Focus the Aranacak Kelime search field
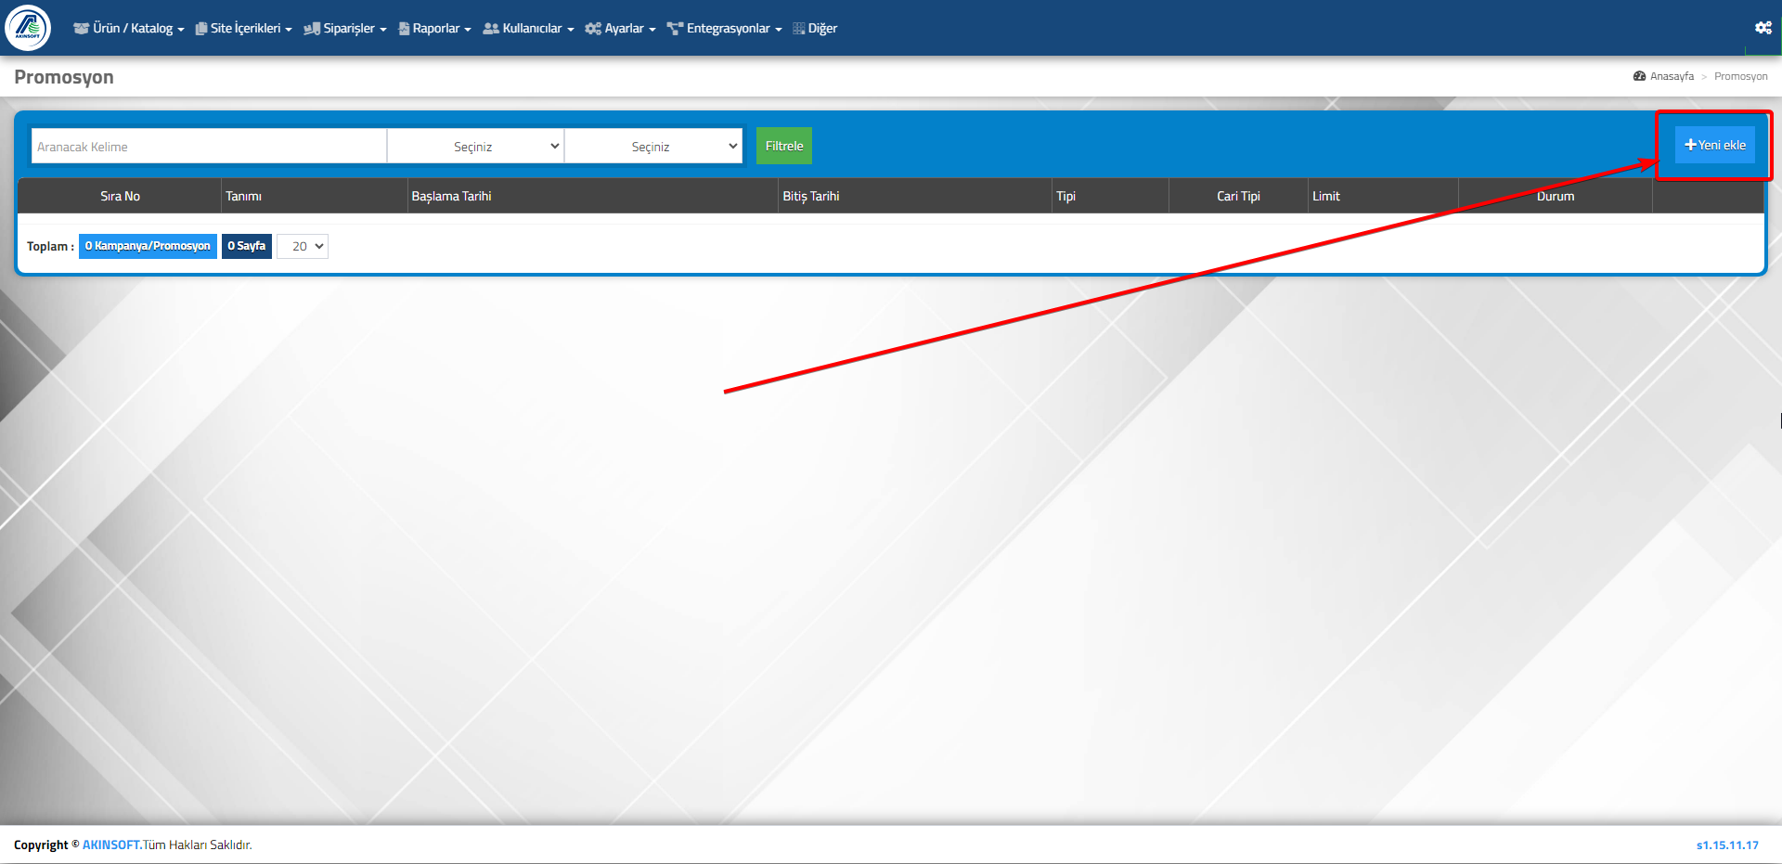The width and height of the screenshot is (1782, 864). click(209, 146)
